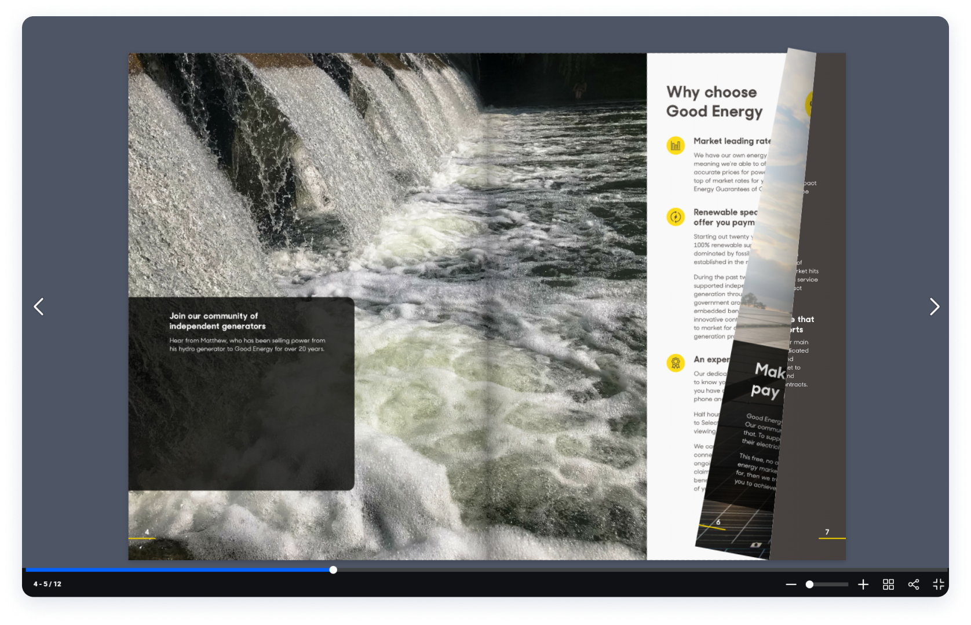Click page number 7 in the corner
Viewport: 971px width, 625px height.
tap(827, 532)
